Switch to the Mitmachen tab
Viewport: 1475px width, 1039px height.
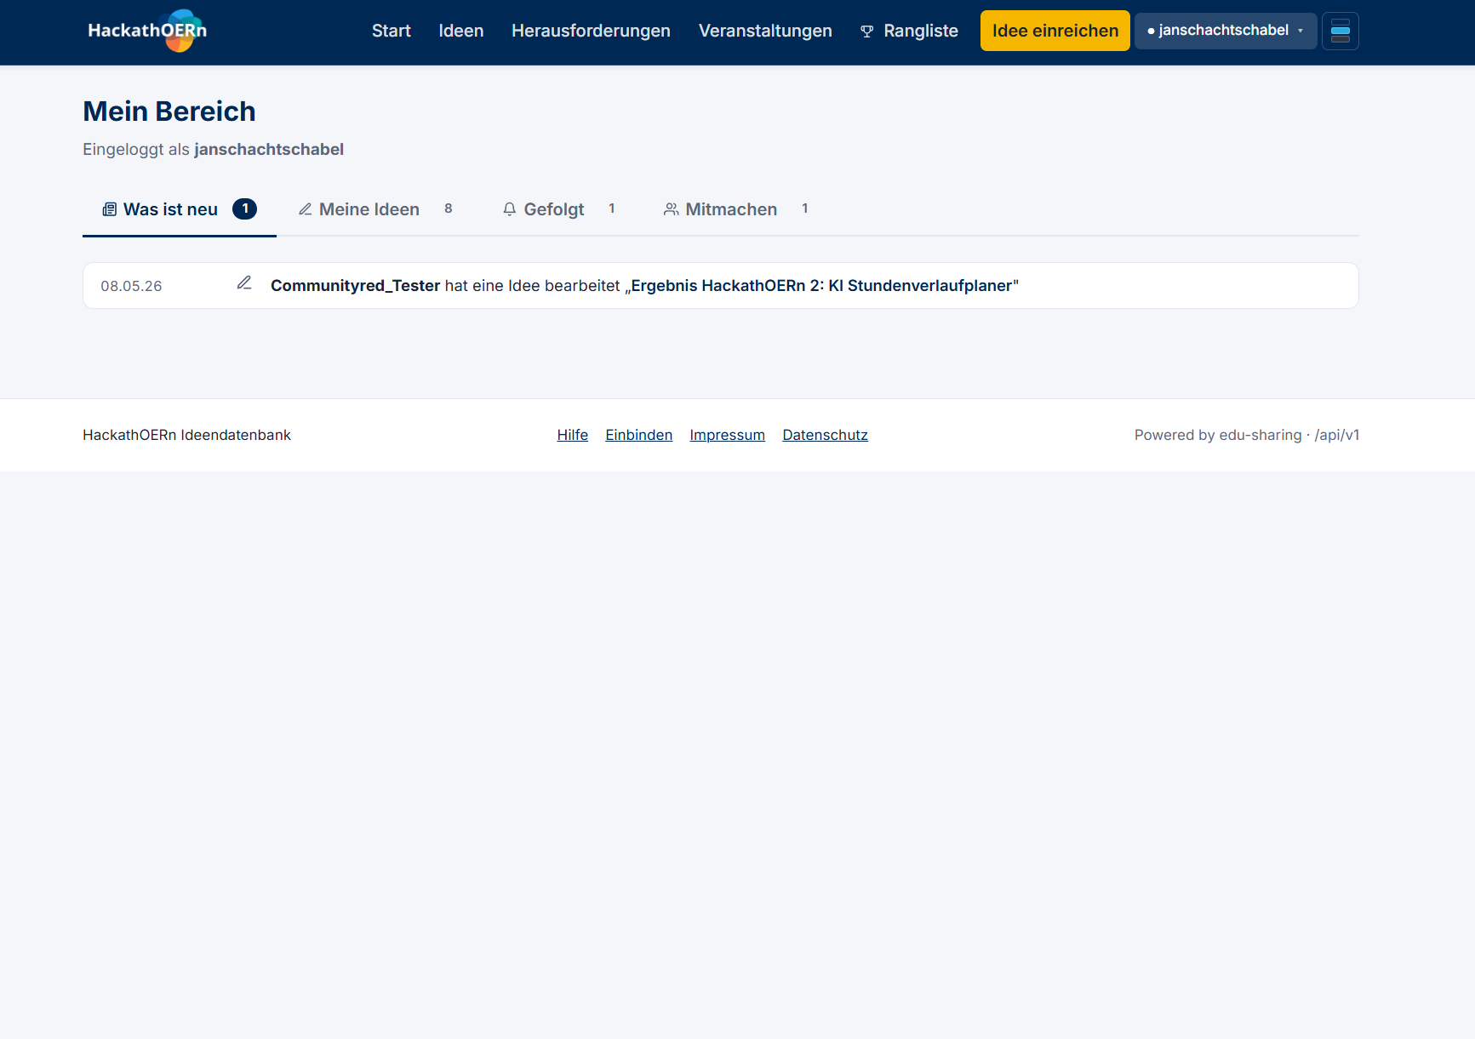pyautogui.click(x=737, y=209)
